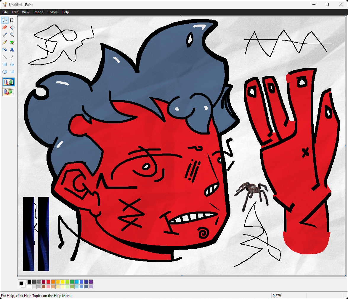This screenshot has height=299, width=348.
Task: Choose the Fill With Color bucket tool
Action: click(x=12, y=28)
